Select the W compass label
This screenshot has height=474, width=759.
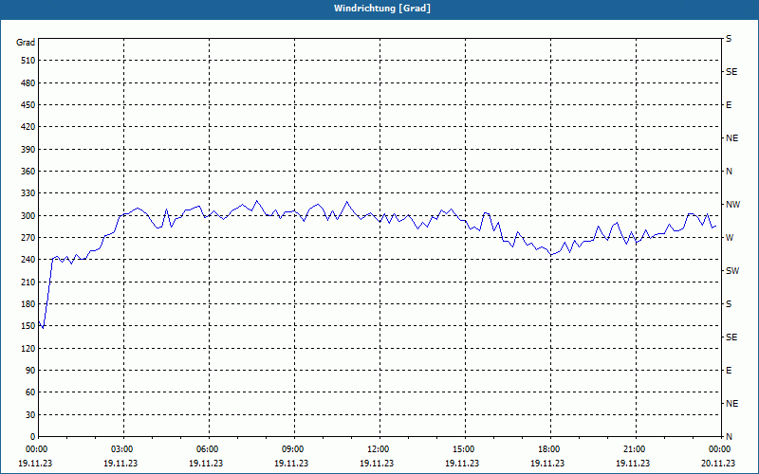click(x=730, y=238)
